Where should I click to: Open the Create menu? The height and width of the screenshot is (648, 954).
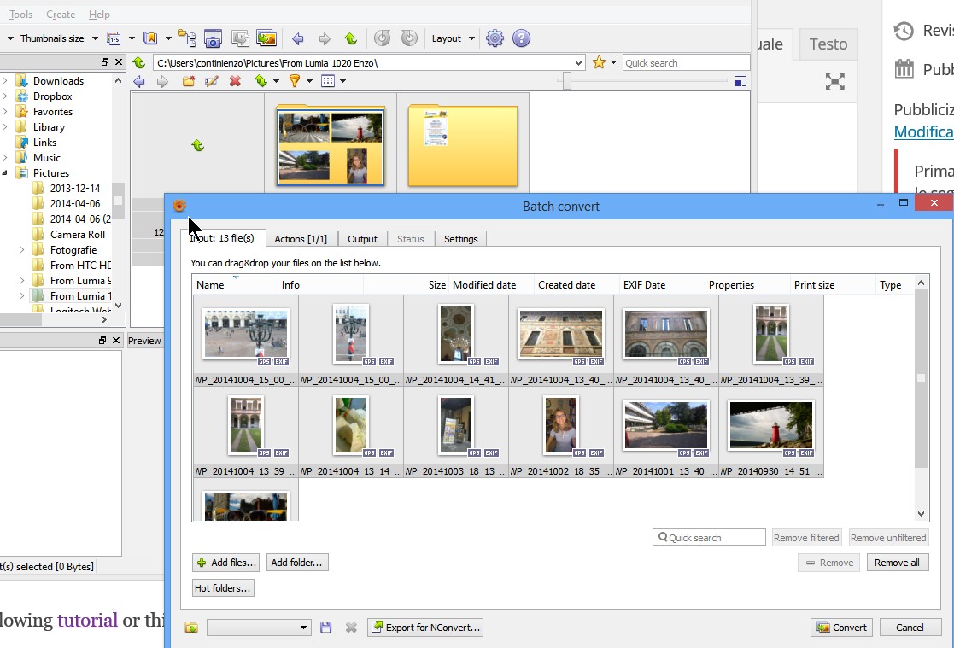[x=61, y=15]
